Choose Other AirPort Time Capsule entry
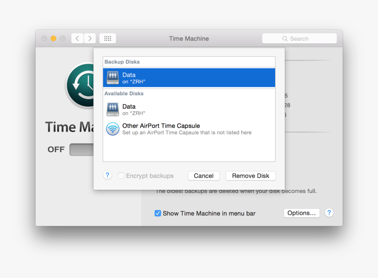378x278 pixels. (176, 129)
